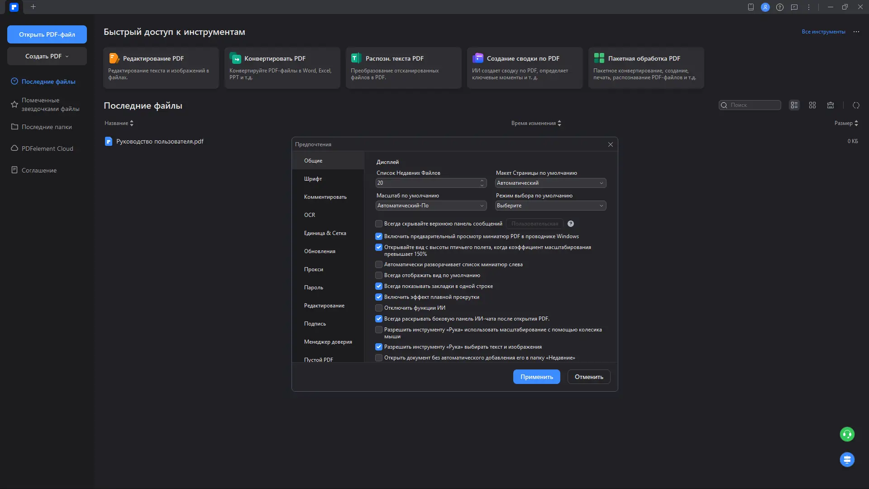Image resolution: width=869 pixels, height=489 pixels.
Task: Click the 'Все инструменты' link
Action: tap(823, 32)
